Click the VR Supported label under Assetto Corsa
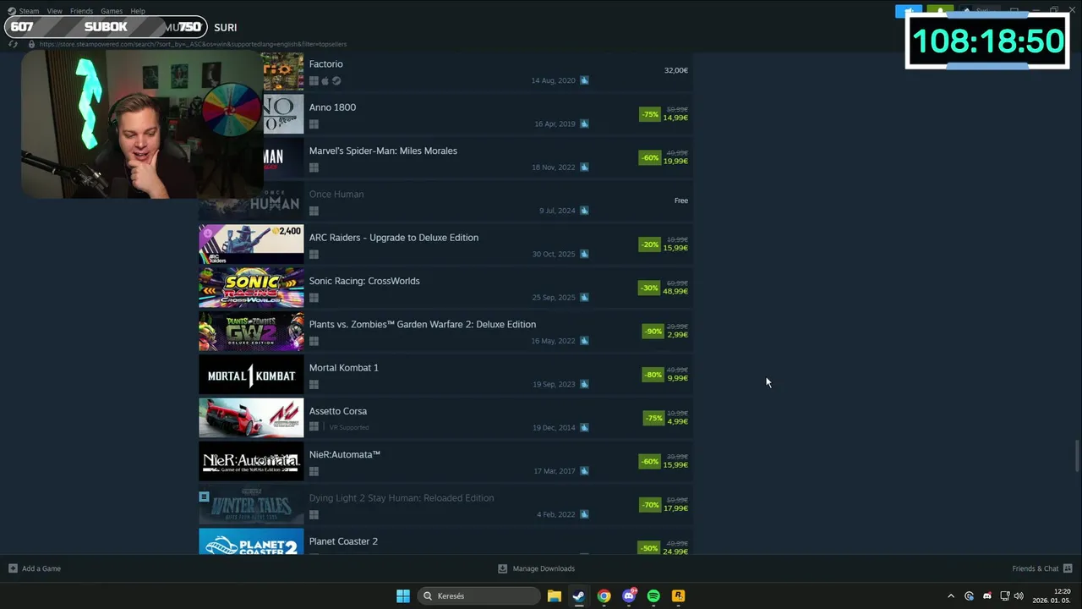 [x=348, y=428]
